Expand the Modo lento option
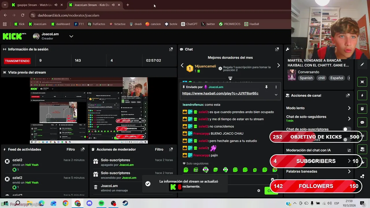 (x=349, y=108)
